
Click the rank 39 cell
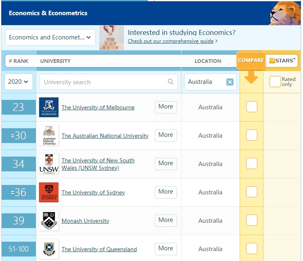click(x=19, y=221)
